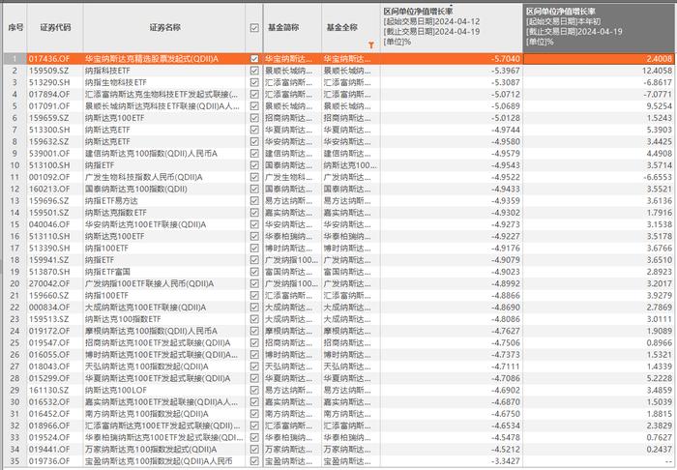677x470 pixels.
Task: Toggle the select-all checkbox in the header
Action: click(254, 28)
